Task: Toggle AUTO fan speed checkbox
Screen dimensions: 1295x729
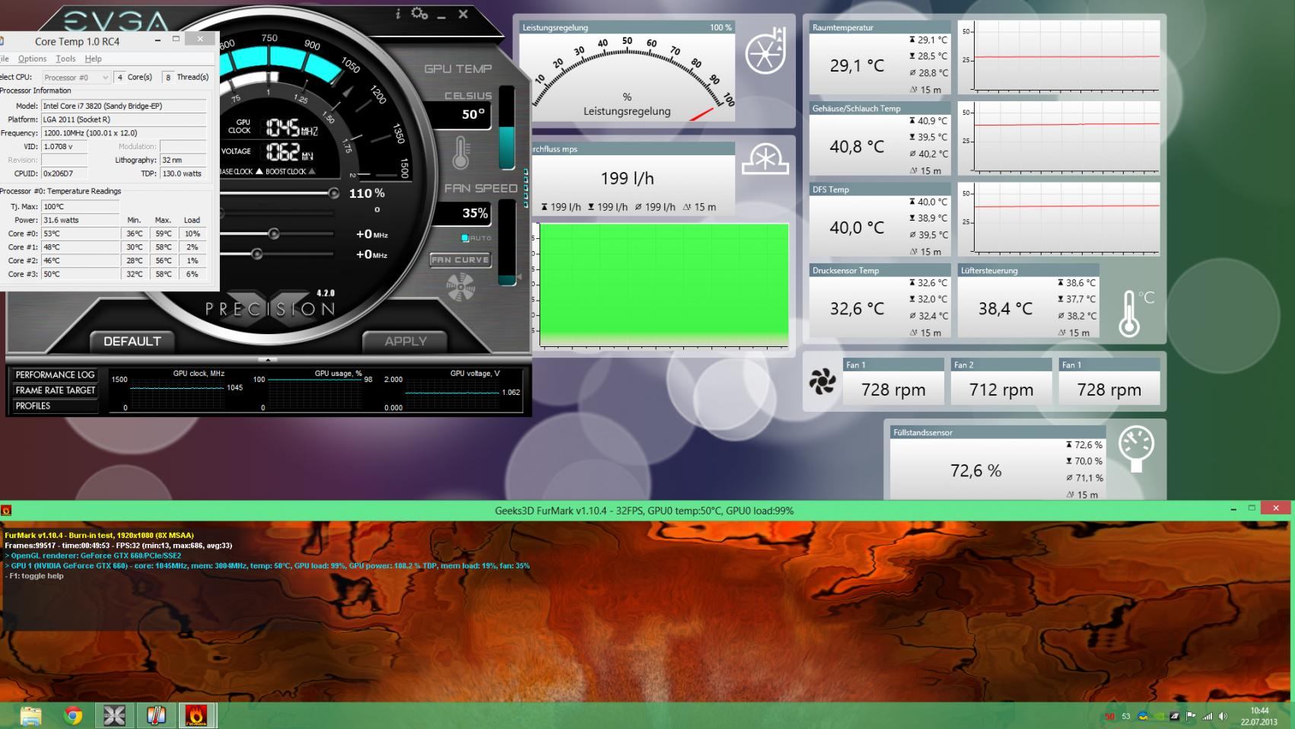Action: tap(465, 238)
